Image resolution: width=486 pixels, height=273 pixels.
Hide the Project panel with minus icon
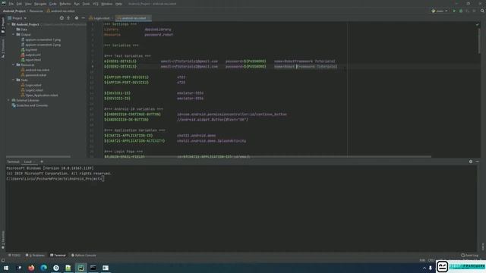pos(83,18)
